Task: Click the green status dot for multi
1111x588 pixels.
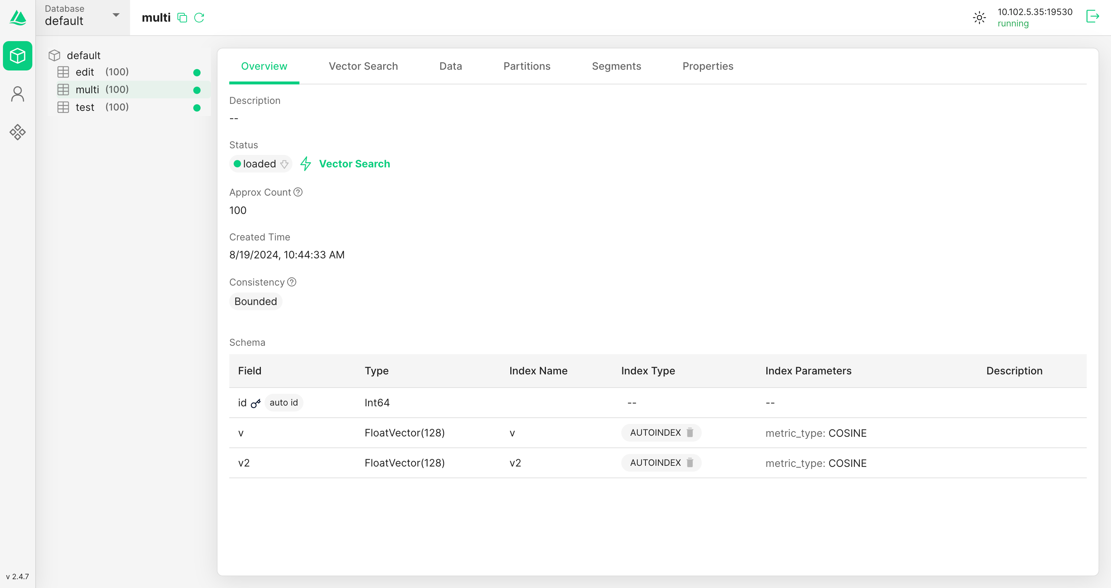Action: point(197,90)
